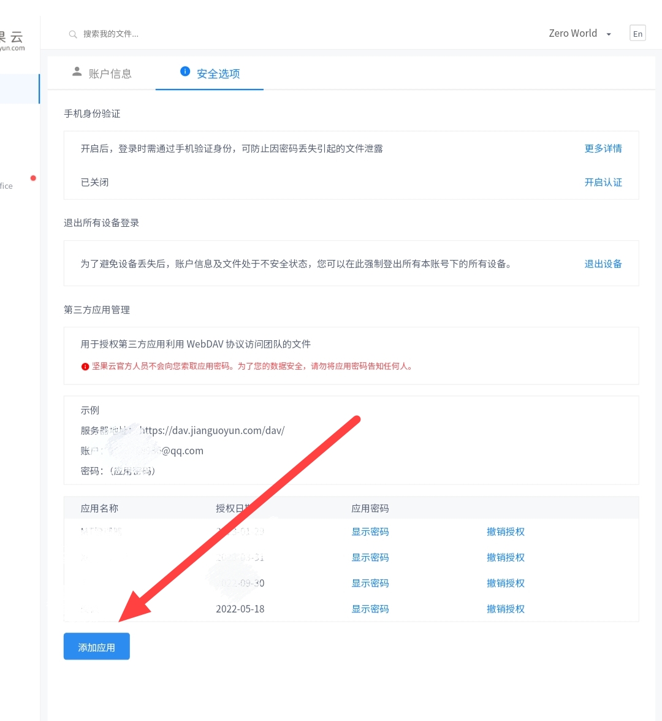Click the 添加应用 button
This screenshot has height=721, width=662.
coord(97,647)
